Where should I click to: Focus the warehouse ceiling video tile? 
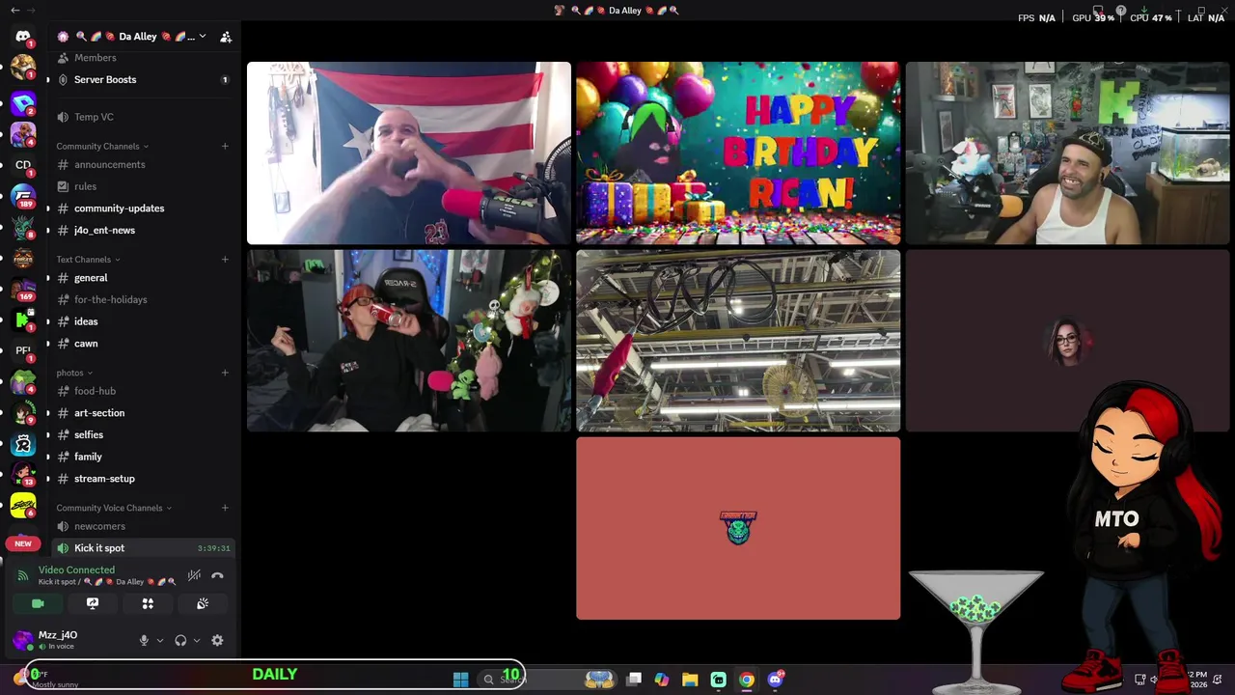tap(738, 341)
